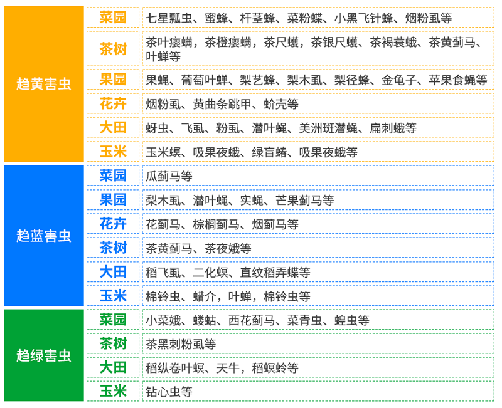
Task: Select the green 大田 label
Action: [113, 367]
